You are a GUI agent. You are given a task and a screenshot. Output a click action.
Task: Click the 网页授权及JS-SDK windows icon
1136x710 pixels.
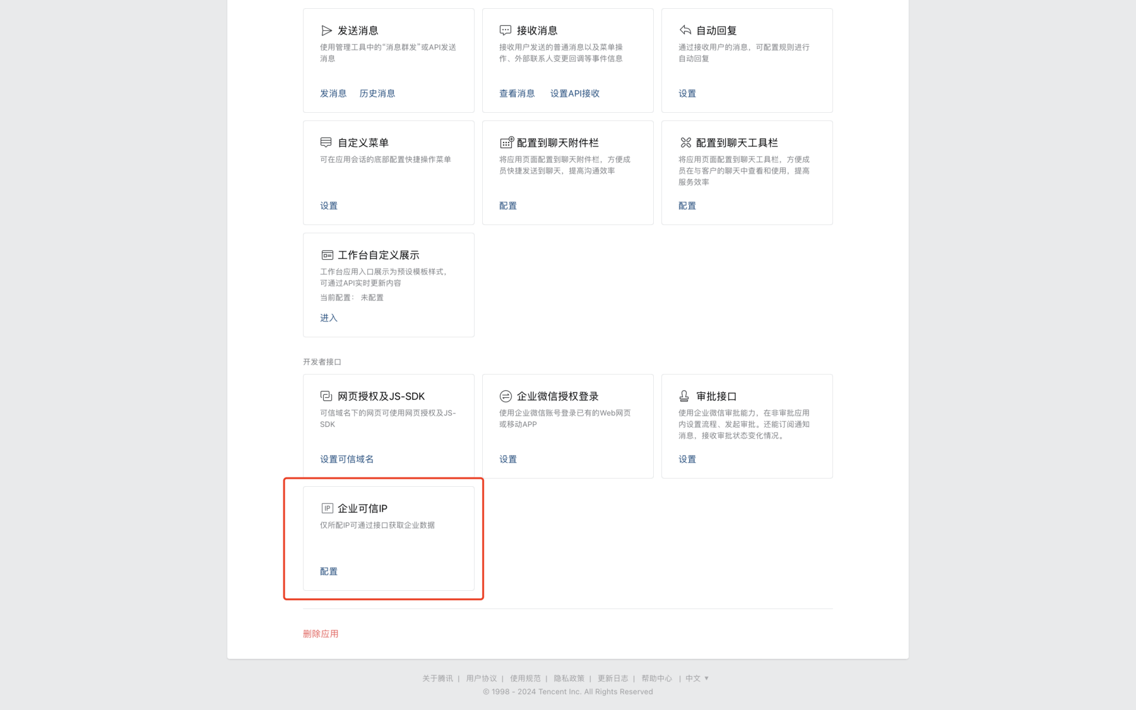click(326, 396)
